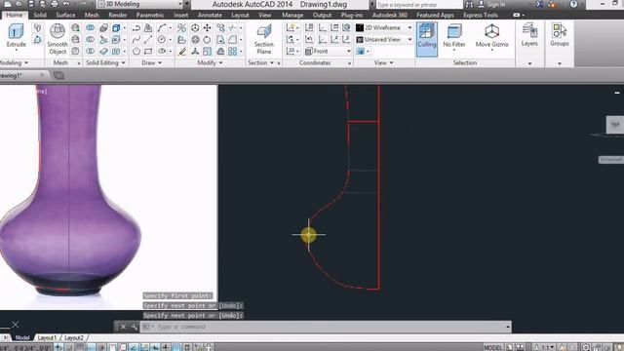Select the Extrude tool
Viewport: 624px width, 351px height.
[x=16, y=36]
